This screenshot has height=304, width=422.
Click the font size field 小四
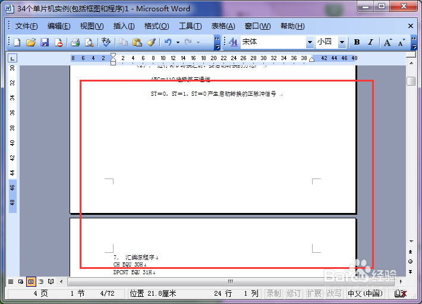[x=327, y=42]
